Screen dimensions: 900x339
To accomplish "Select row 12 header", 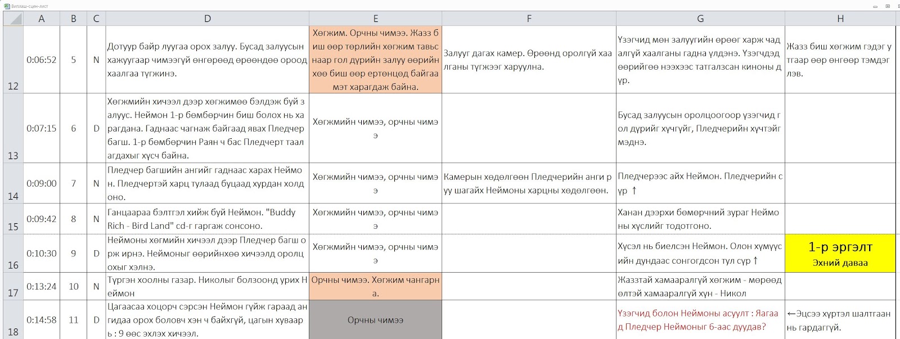I will click(x=13, y=60).
